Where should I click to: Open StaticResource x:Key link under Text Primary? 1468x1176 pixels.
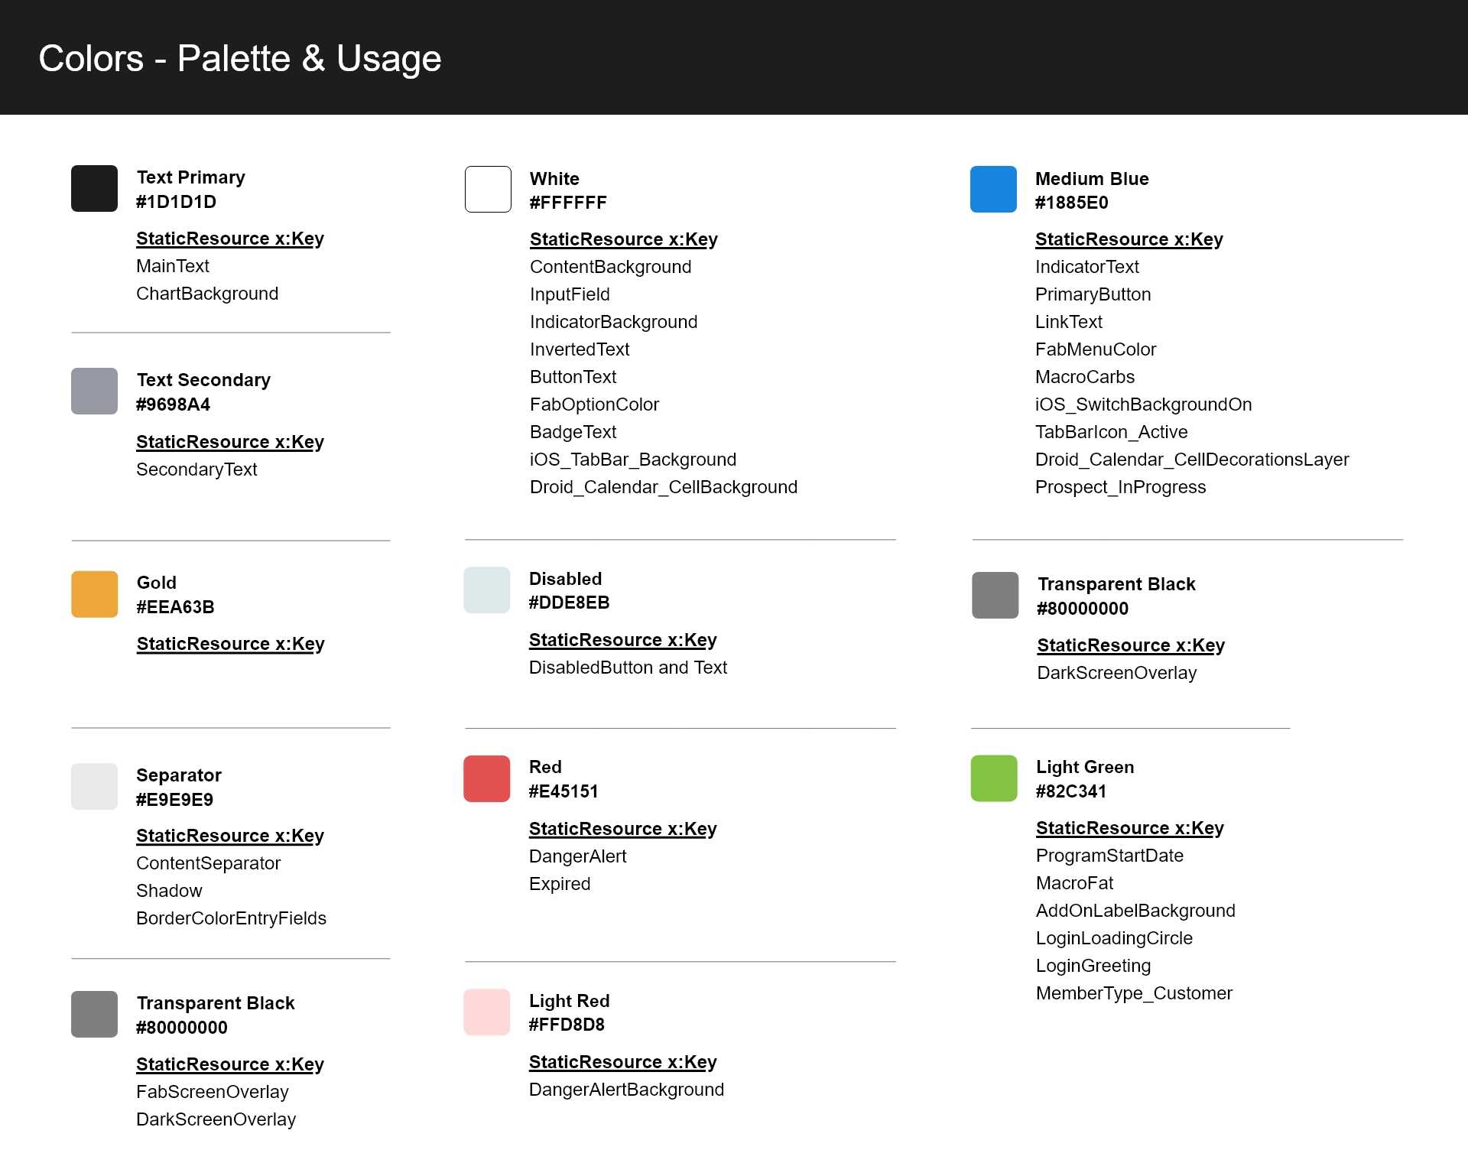tap(229, 239)
